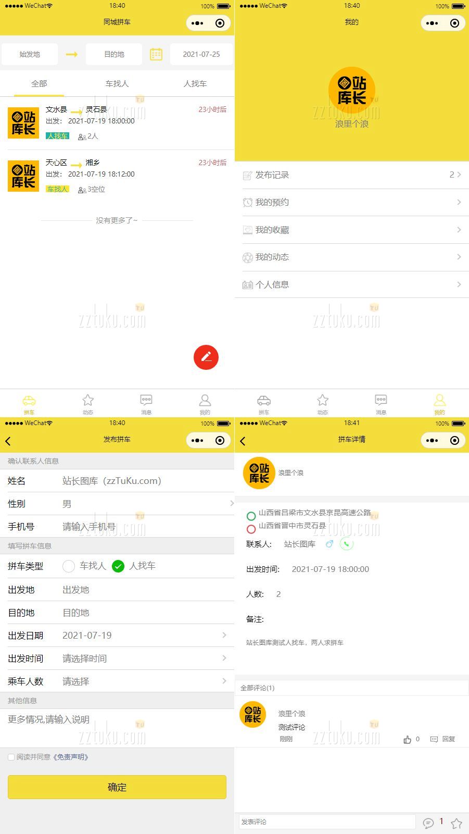
Task: Open 《免责声明》 disclaimer link
Action: click(71, 757)
